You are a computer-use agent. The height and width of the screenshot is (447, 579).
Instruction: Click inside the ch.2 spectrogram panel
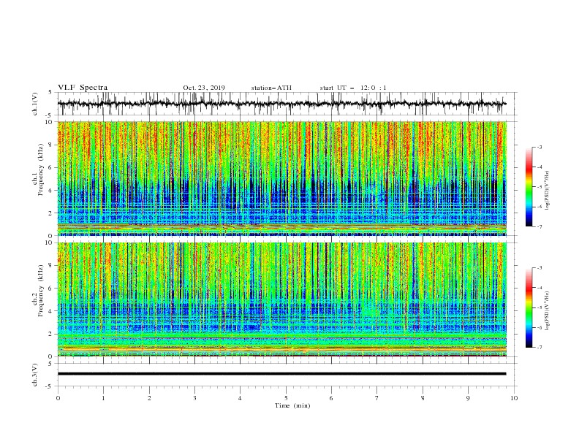coord(281,299)
